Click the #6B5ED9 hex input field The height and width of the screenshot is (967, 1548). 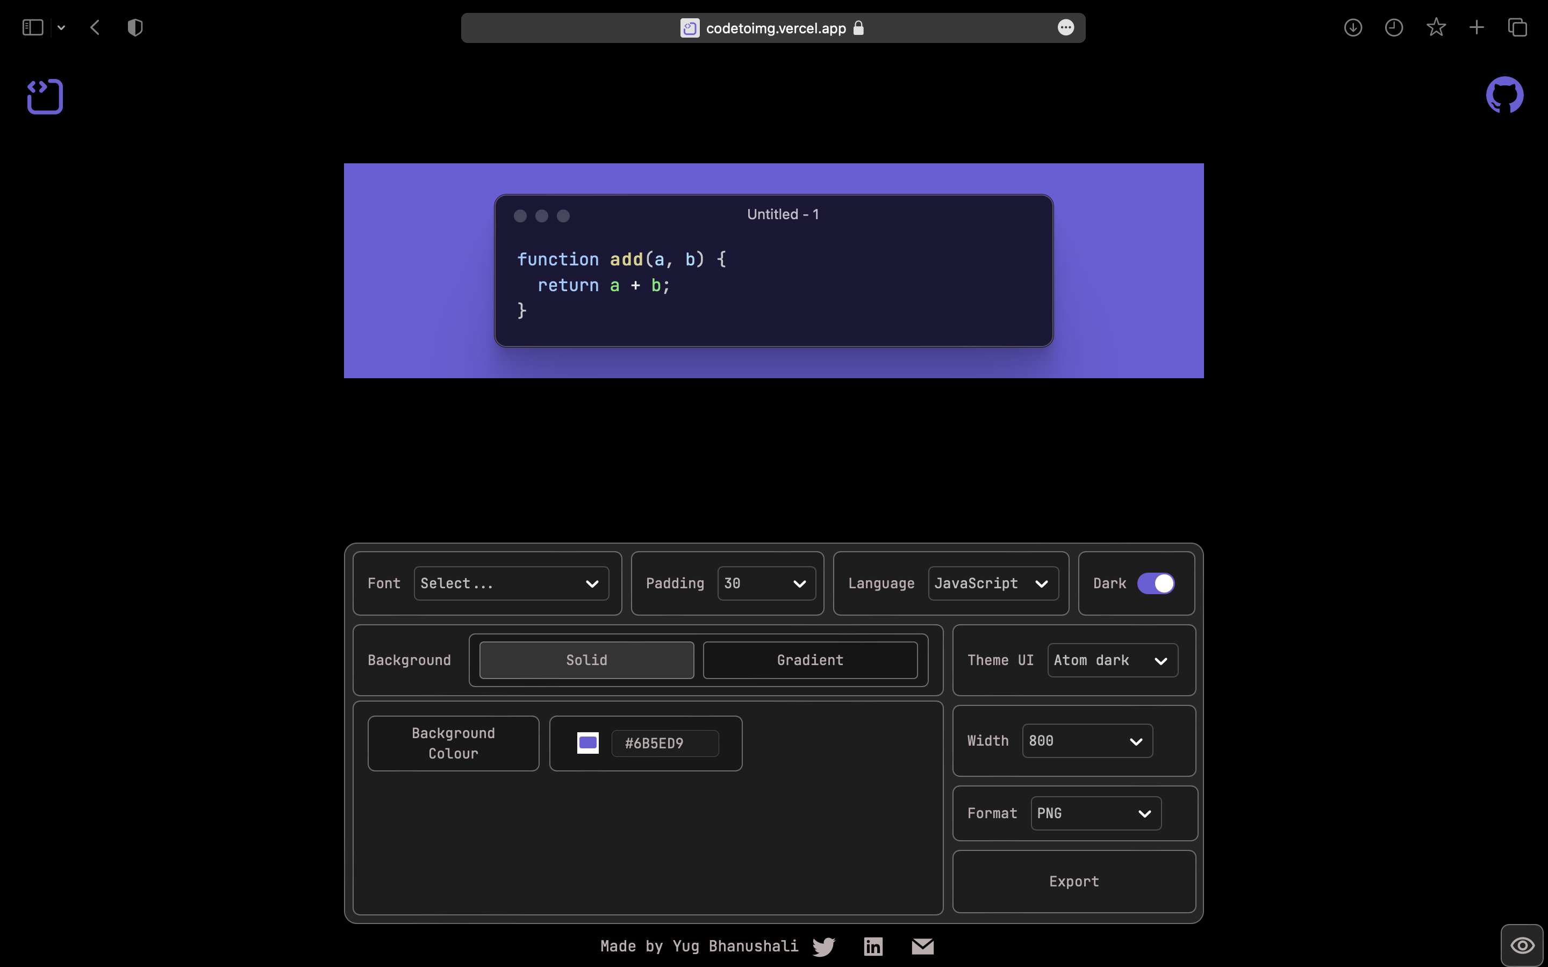pos(664,743)
